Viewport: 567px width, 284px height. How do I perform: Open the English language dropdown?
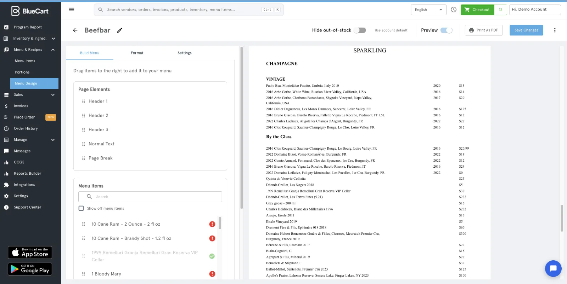point(428,10)
